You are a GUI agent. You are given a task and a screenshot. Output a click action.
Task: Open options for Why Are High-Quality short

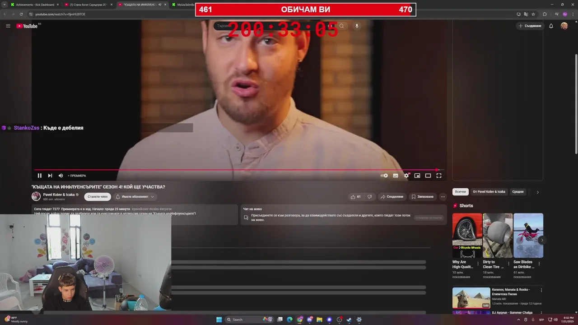(x=478, y=264)
